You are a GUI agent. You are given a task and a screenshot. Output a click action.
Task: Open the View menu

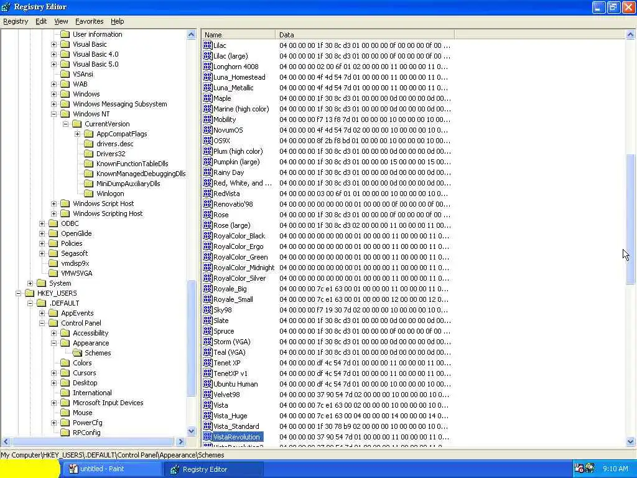(61, 21)
